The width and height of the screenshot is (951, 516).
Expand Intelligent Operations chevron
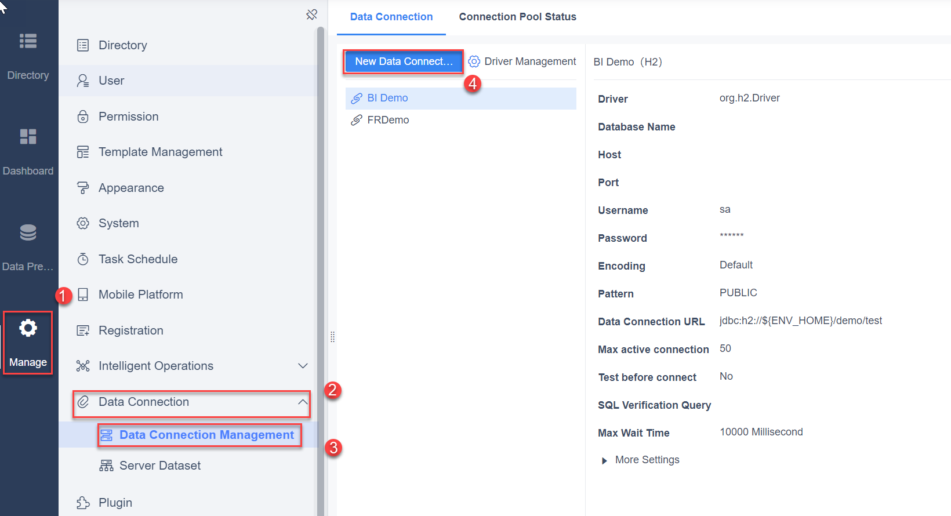pos(303,366)
